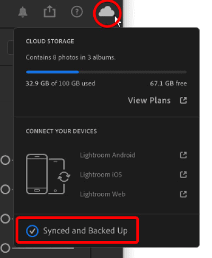Open Lightroom Web link
The height and width of the screenshot is (258, 212).
(102, 194)
